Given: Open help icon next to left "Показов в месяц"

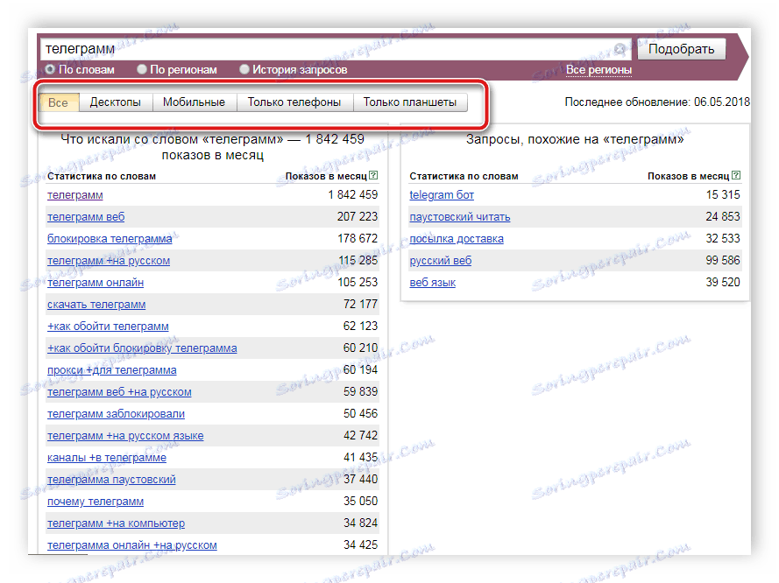Looking at the screenshot, I should [373, 175].
